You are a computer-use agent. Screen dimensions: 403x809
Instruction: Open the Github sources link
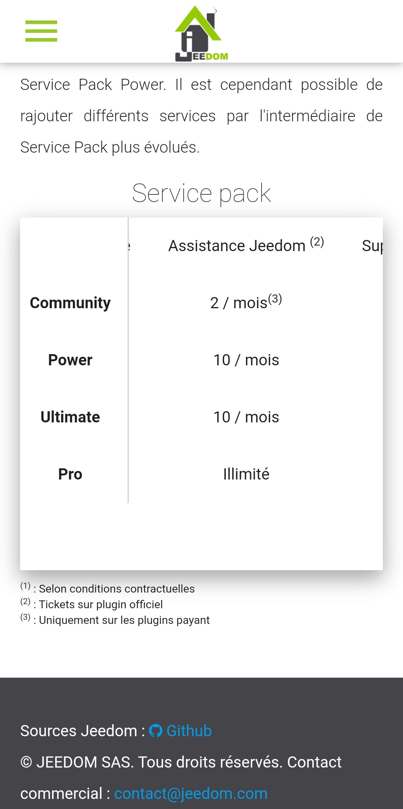click(x=180, y=731)
